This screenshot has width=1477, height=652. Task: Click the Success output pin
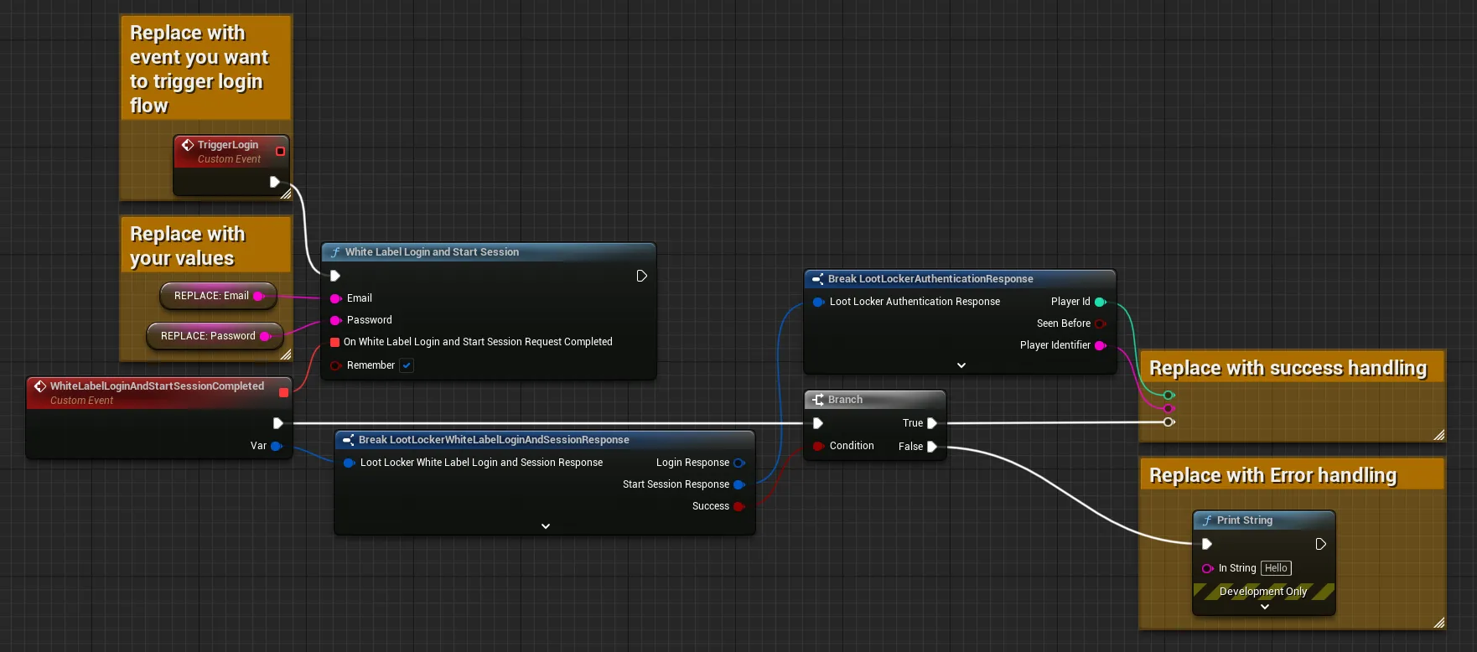[739, 506]
